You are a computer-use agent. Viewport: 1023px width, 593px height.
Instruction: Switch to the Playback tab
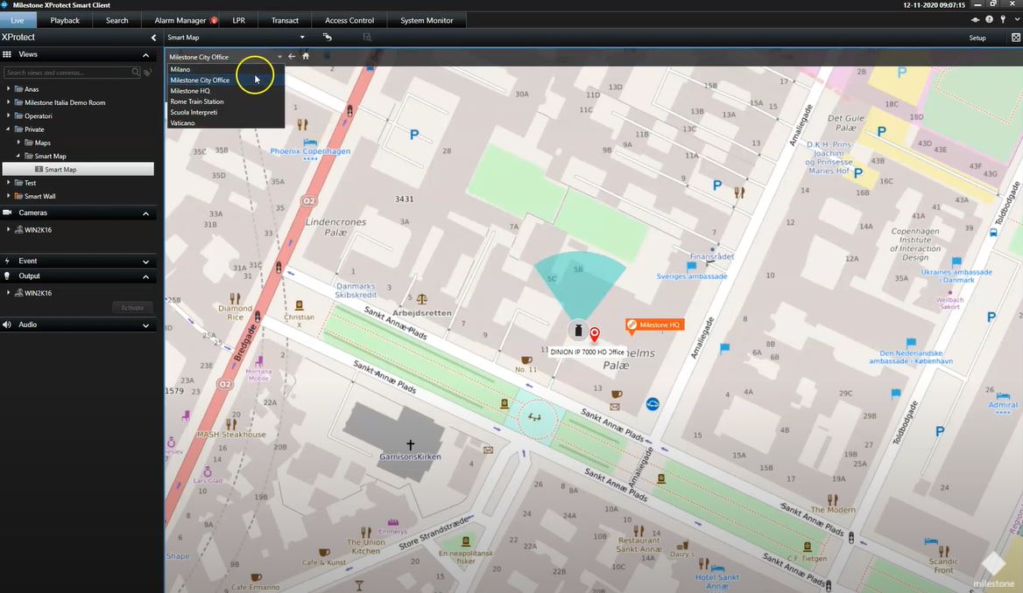point(65,20)
